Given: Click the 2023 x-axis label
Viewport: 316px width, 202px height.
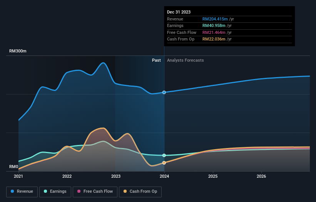Looking at the screenshot, I should (116, 176).
